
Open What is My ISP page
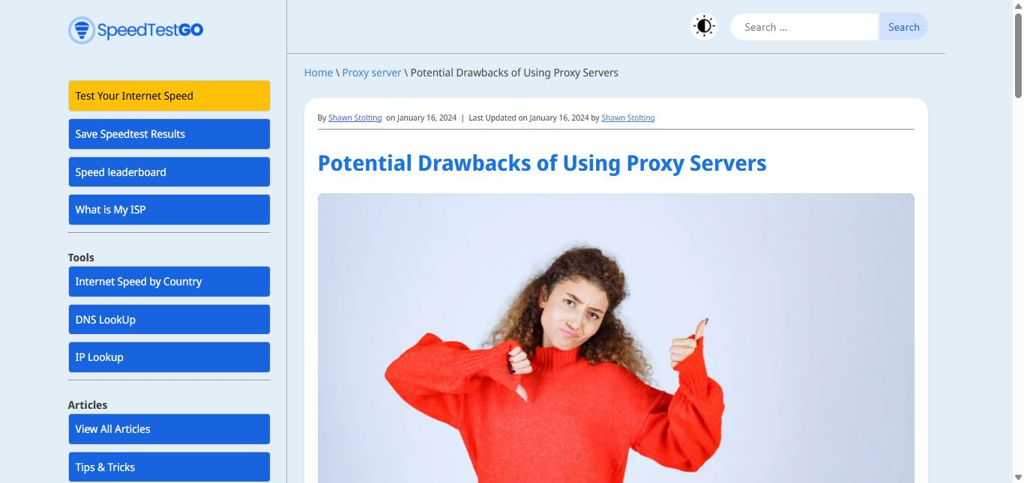coord(169,210)
